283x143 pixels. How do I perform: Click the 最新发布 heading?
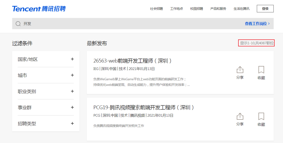point(97,43)
